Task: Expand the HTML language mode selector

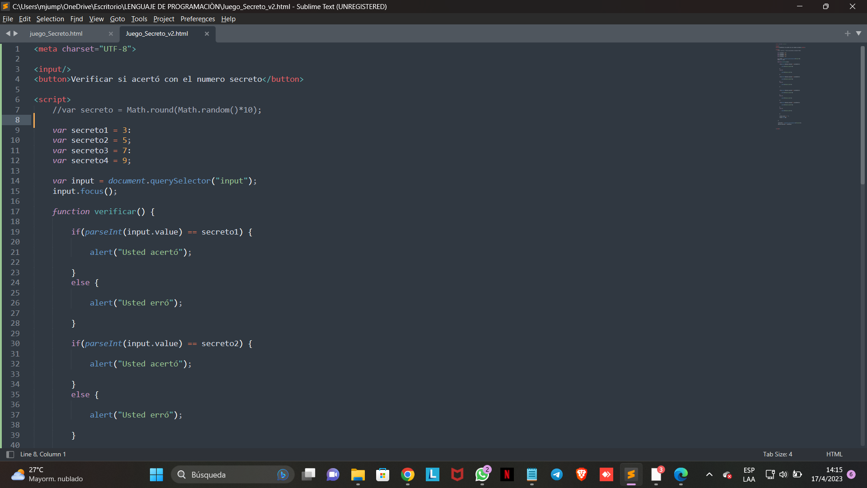Action: pyautogui.click(x=834, y=454)
